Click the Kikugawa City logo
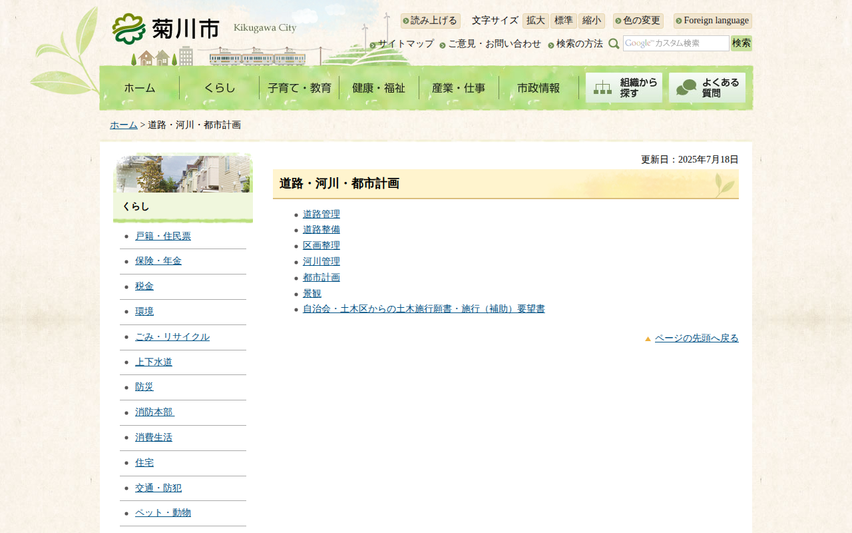This screenshot has height=533, width=852. pyautogui.click(x=204, y=29)
